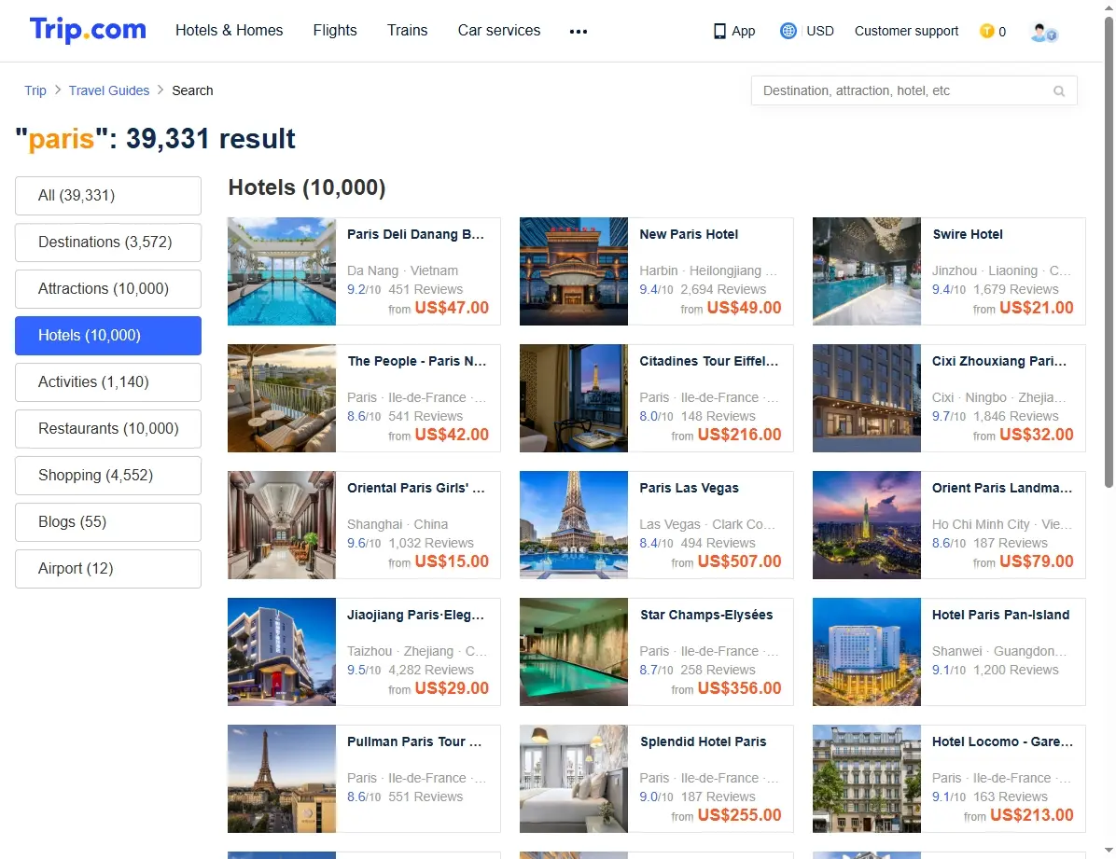Open Jiaojiang Paris hotel thumbnail

282,651
